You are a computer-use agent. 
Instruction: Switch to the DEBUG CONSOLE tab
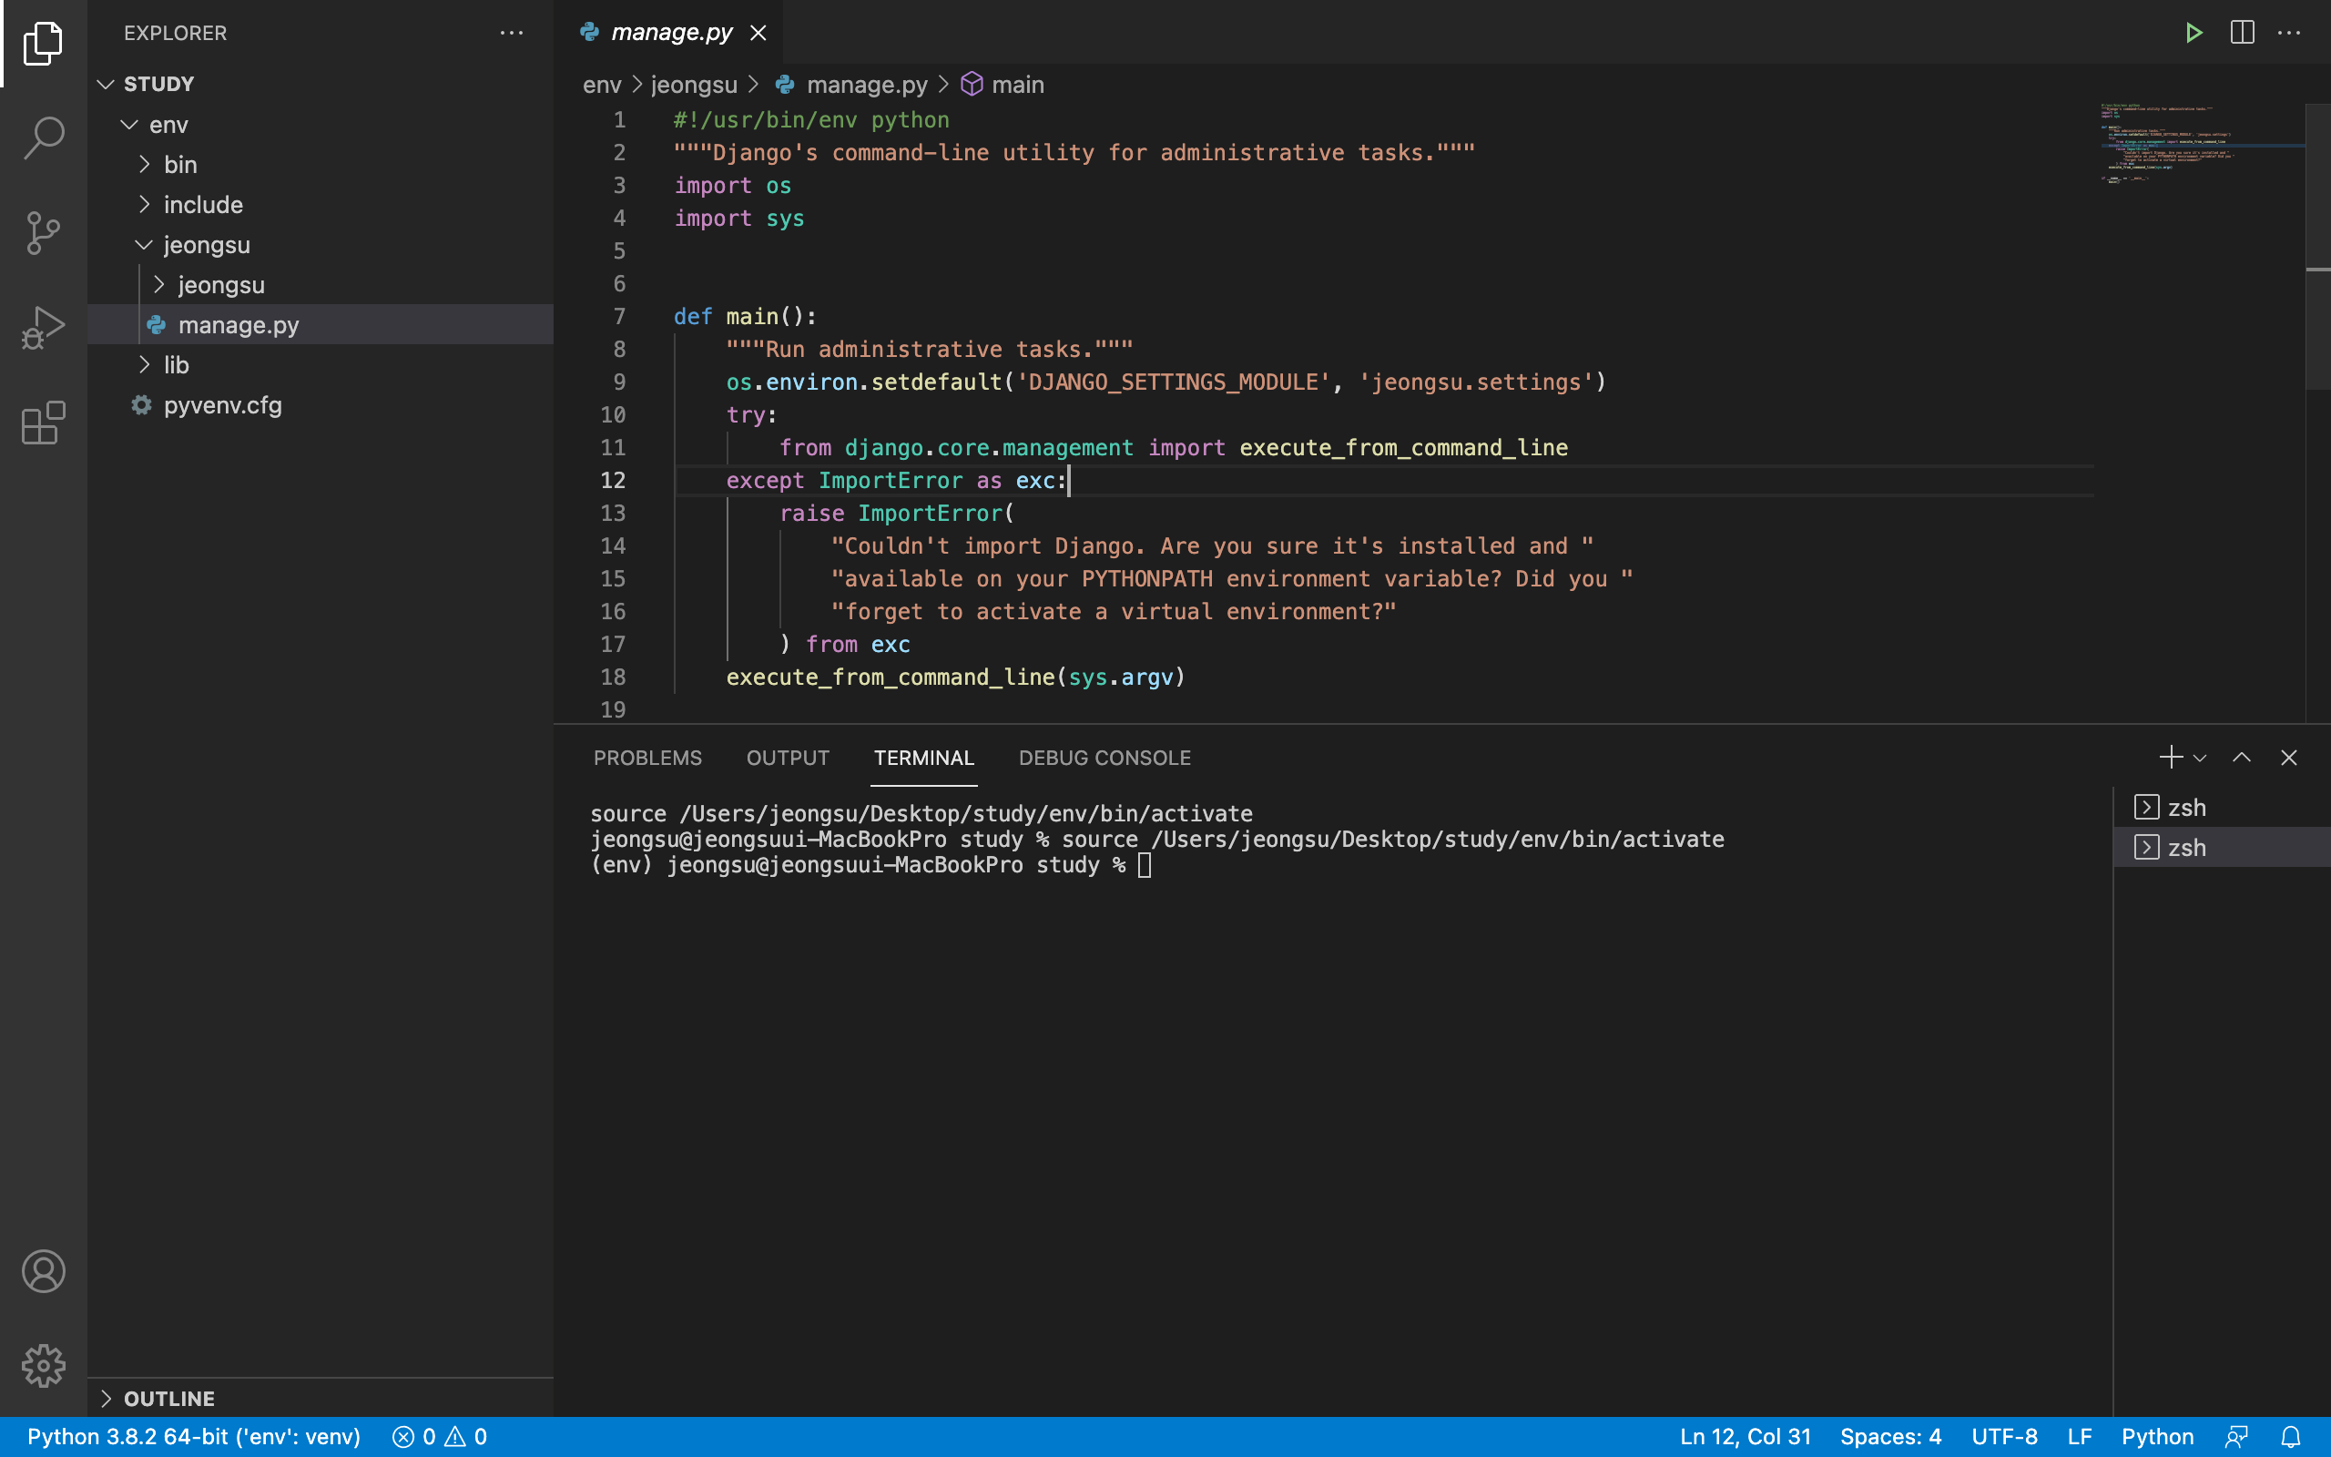tap(1104, 758)
